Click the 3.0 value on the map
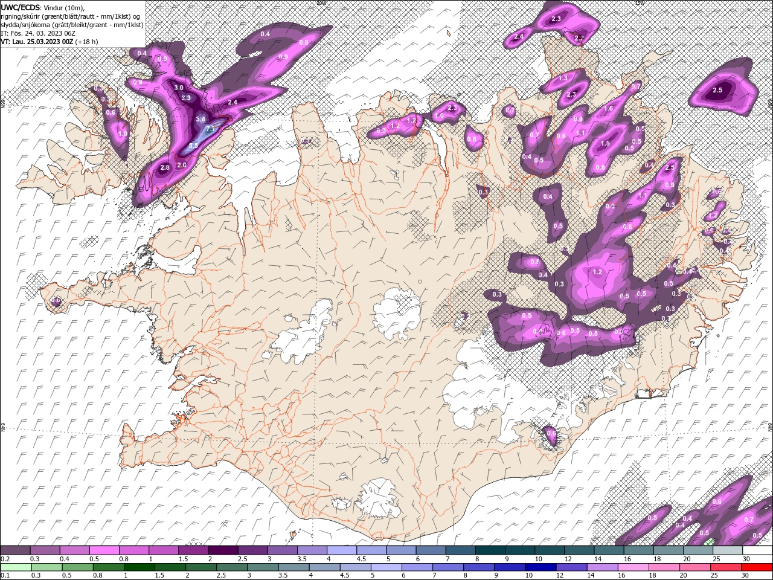The width and height of the screenshot is (773, 580). click(179, 88)
